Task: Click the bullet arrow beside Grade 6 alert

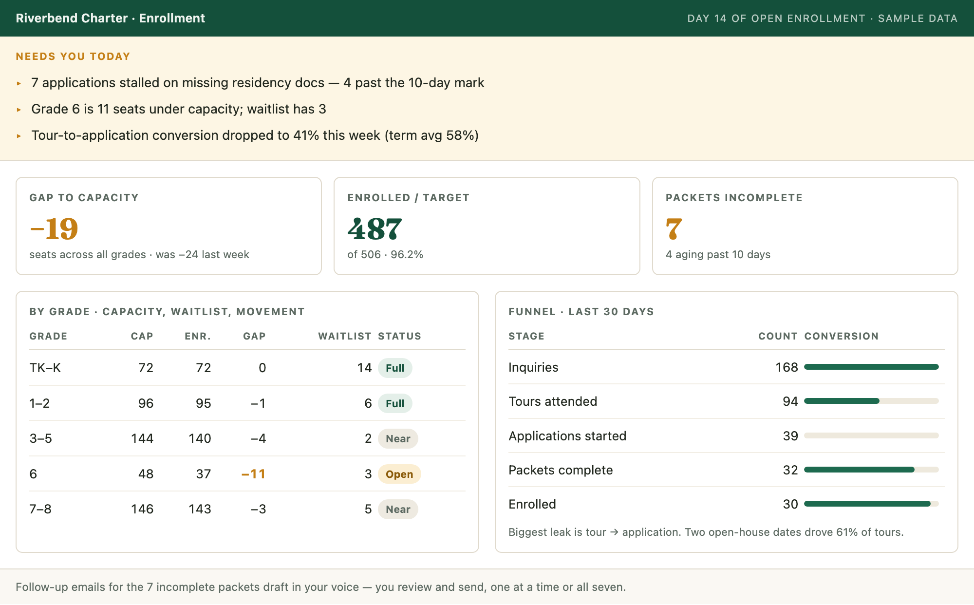Action: coord(19,110)
